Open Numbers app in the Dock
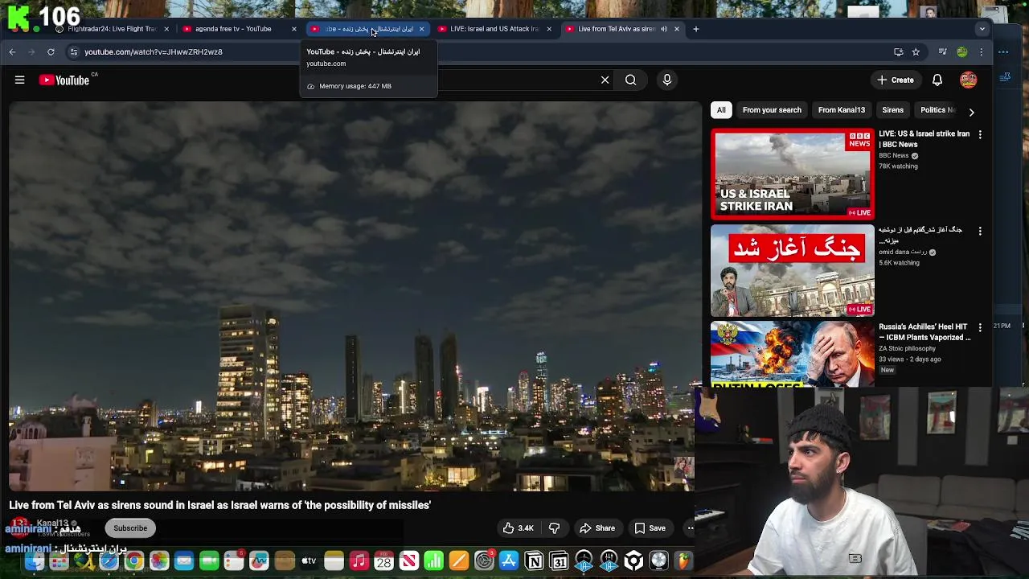The height and width of the screenshot is (579, 1029). pos(433,561)
